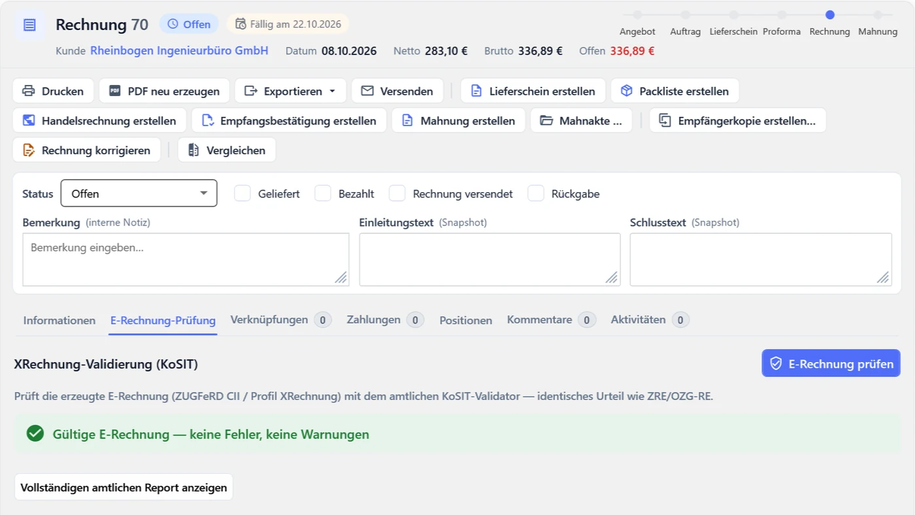Click the Auftrag step dot in progress tracker

click(685, 14)
